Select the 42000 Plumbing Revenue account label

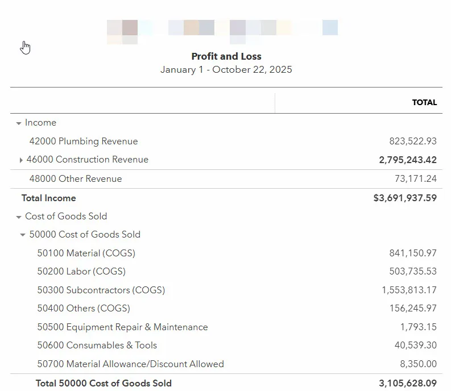click(x=84, y=141)
